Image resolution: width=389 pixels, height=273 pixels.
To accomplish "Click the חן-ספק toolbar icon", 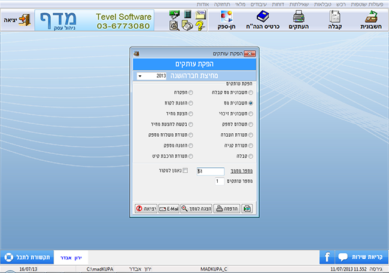I will pos(227,20).
